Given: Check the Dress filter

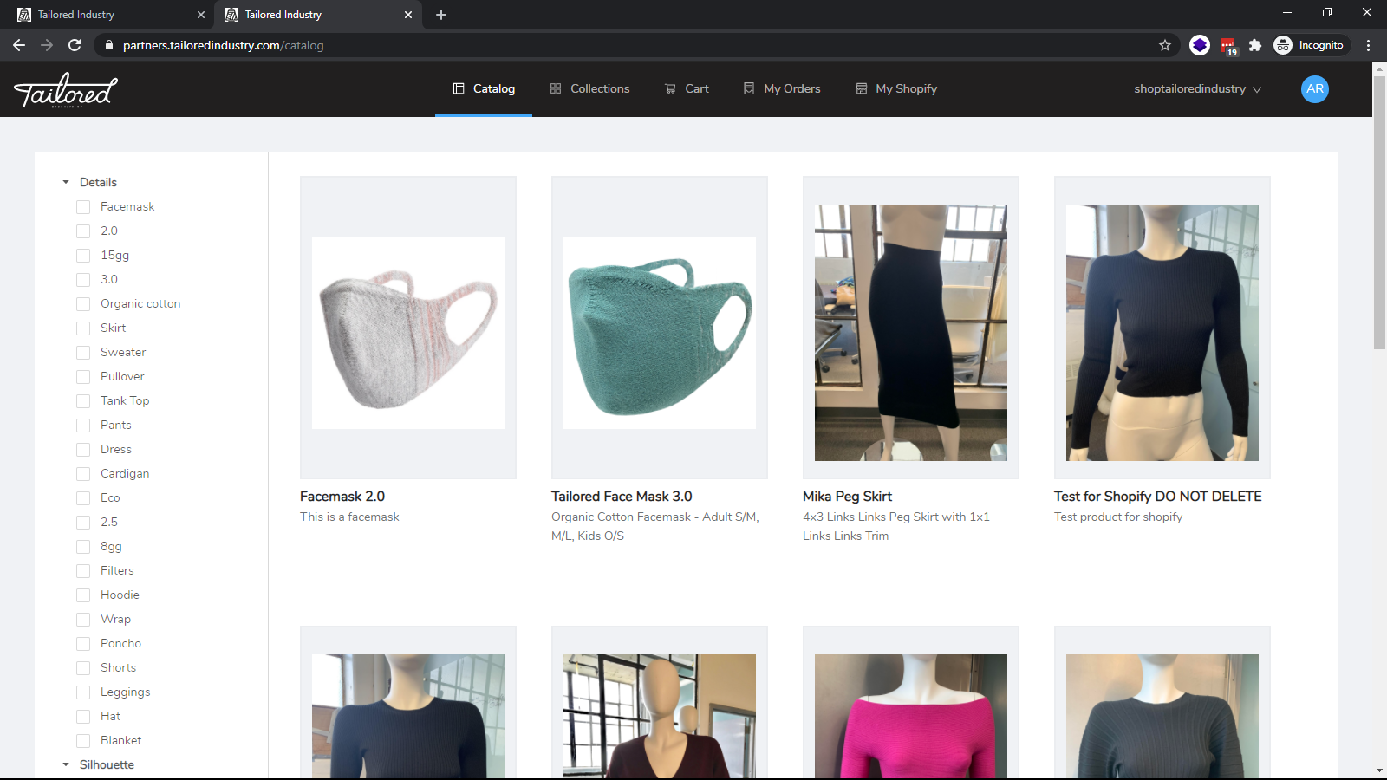Looking at the screenshot, I should 83,450.
